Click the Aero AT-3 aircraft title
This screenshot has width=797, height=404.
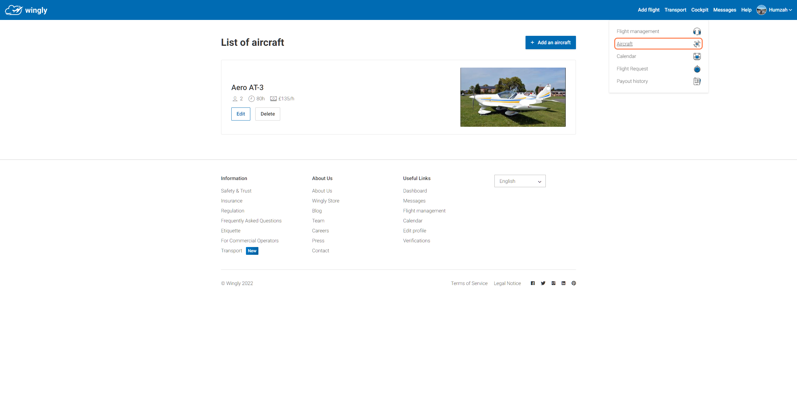[247, 88]
